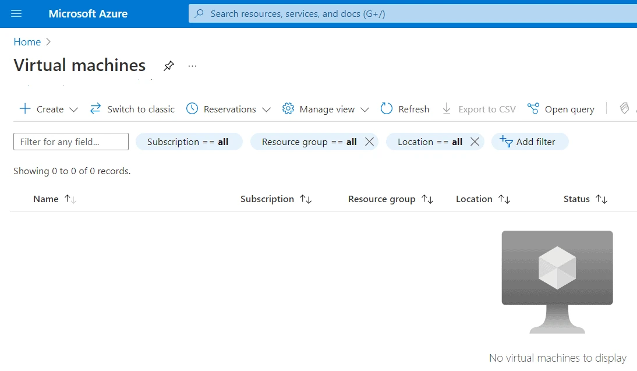
Task: Open the portal hamburger menu
Action: click(16, 13)
